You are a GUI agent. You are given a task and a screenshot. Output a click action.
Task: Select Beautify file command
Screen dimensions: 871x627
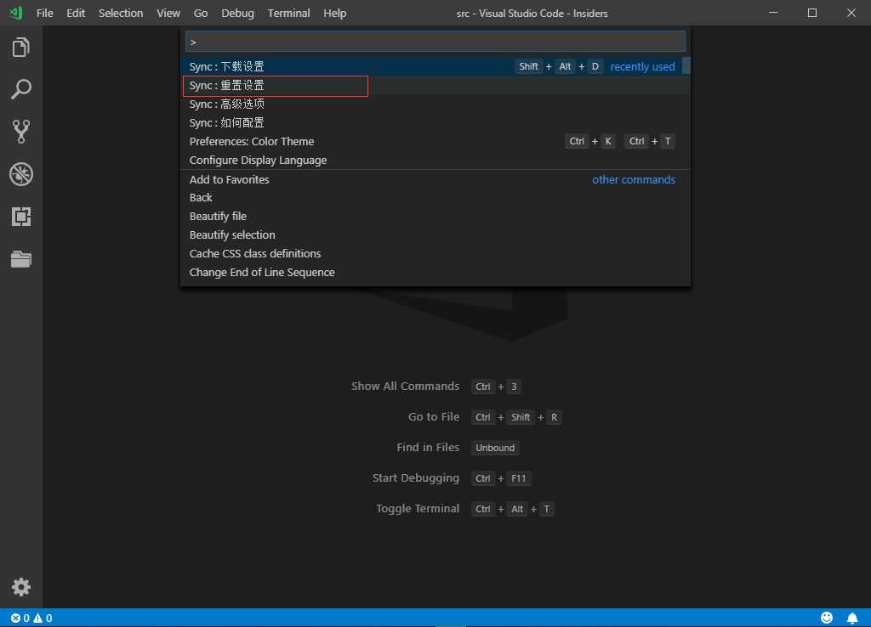click(435, 217)
